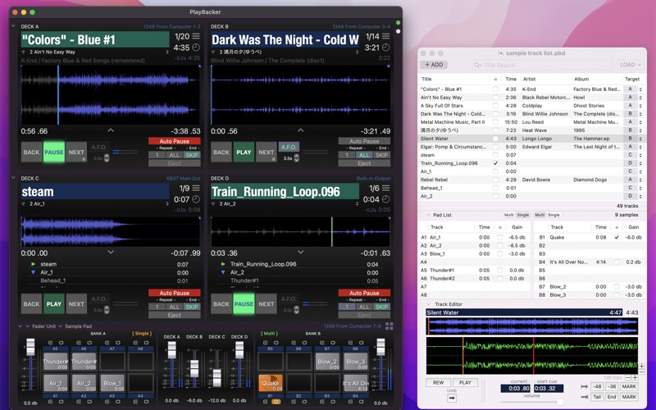Screen dimensions: 656x410
Task: Switch Bank A pad list to Multi
Action: tap(508, 214)
